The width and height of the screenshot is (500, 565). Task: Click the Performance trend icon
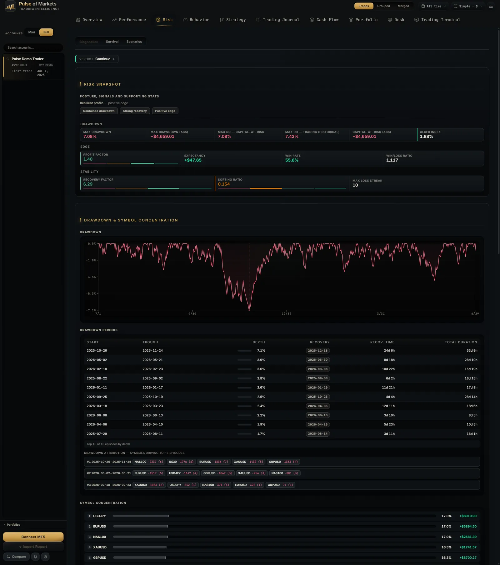point(114,20)
